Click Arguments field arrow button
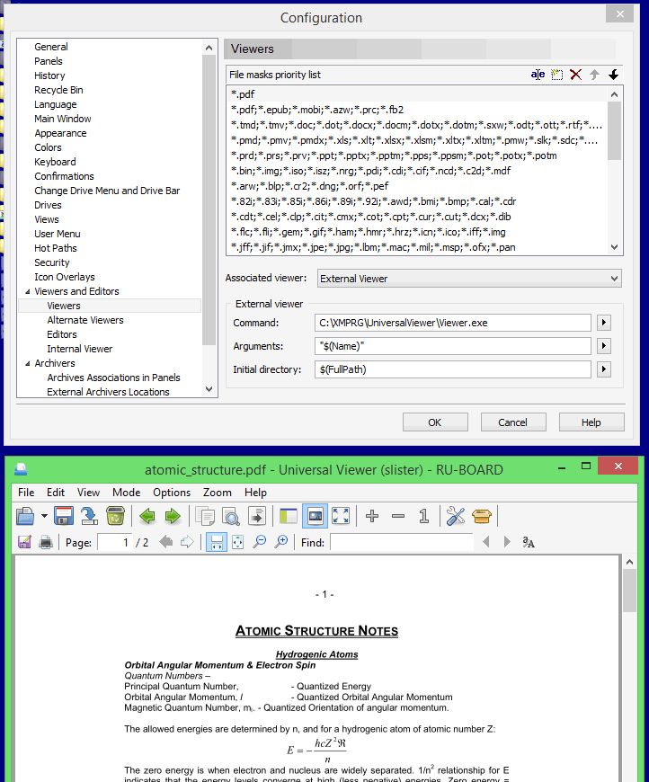Screen dimensions: 649x782 coord(604,346)
